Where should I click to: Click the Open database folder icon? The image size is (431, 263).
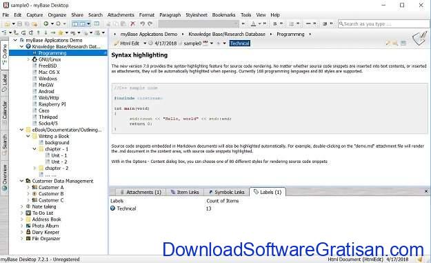pos(8,24)
